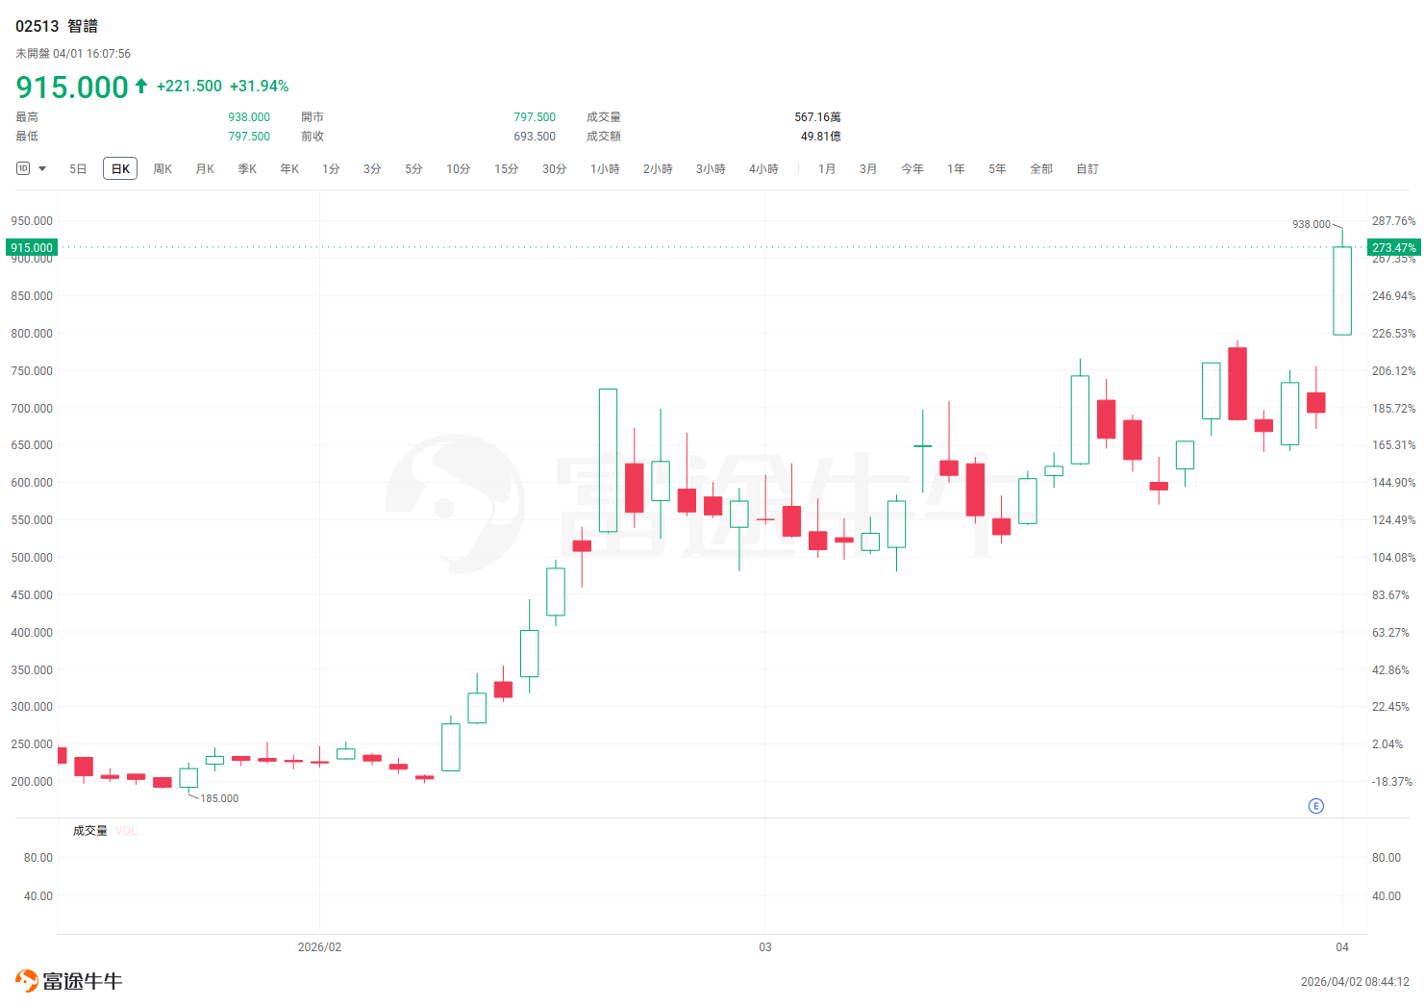
Task: Show 全部 full history range
Action: (1041, 169)
